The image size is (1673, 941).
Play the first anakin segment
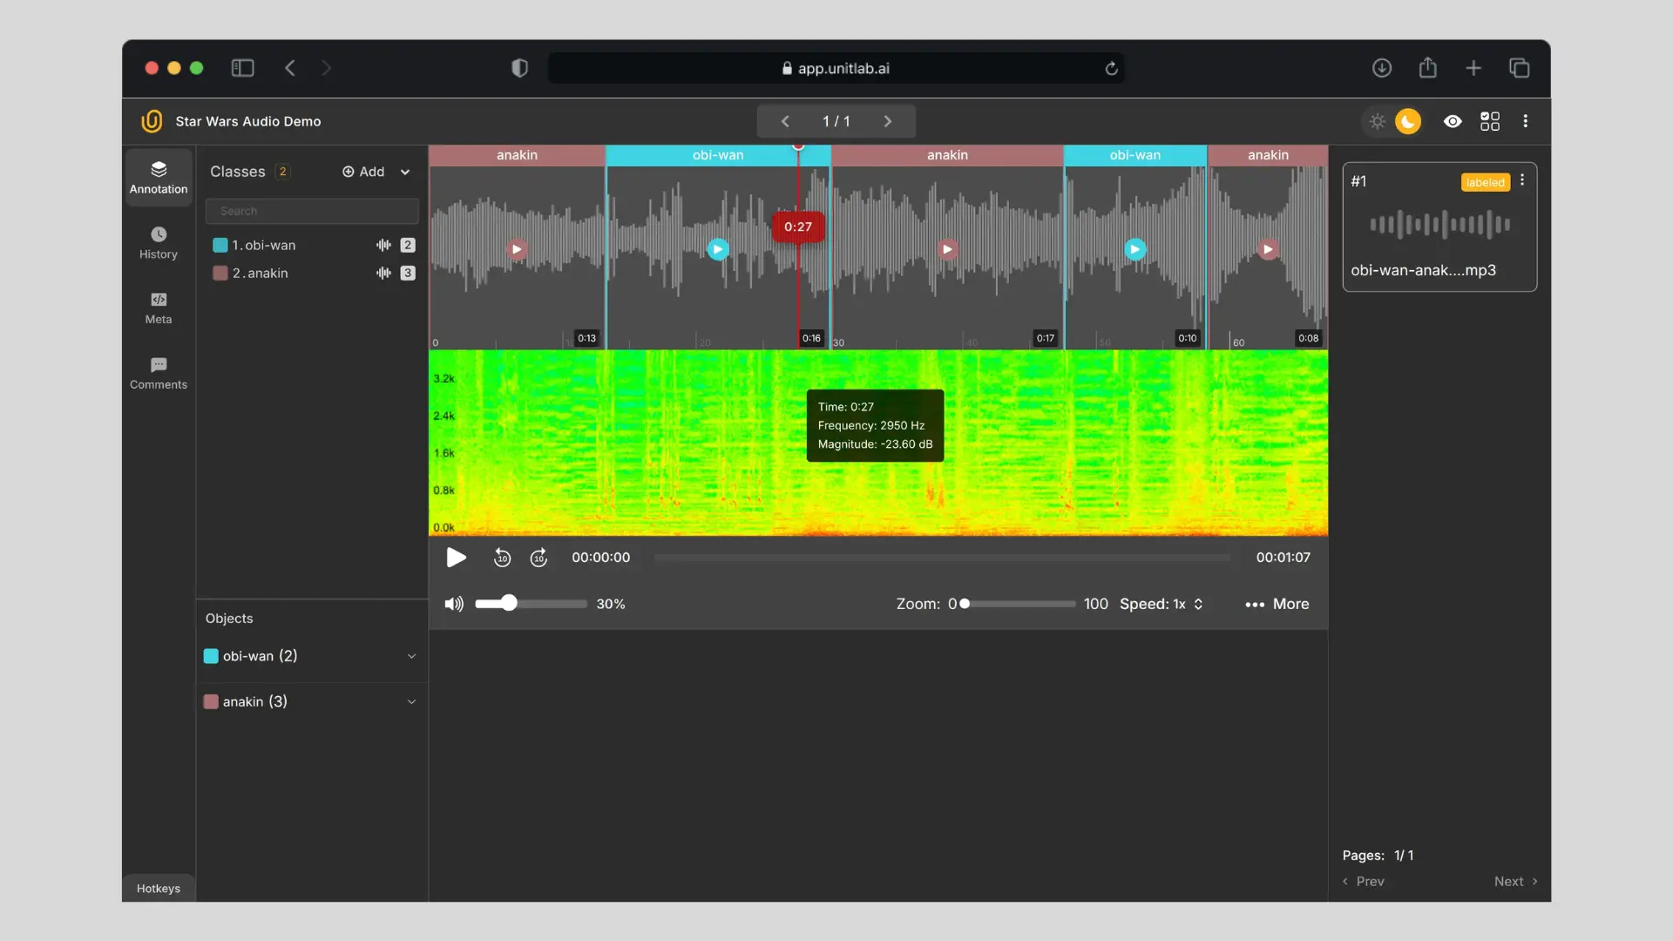coord(517,249)
